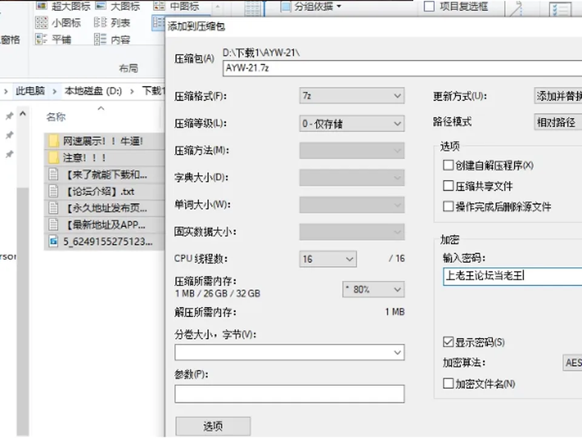This screenshot has height=438, width=582.
Task: Uncheck the 显示密码 checkbox
Action: coord(448,342)
